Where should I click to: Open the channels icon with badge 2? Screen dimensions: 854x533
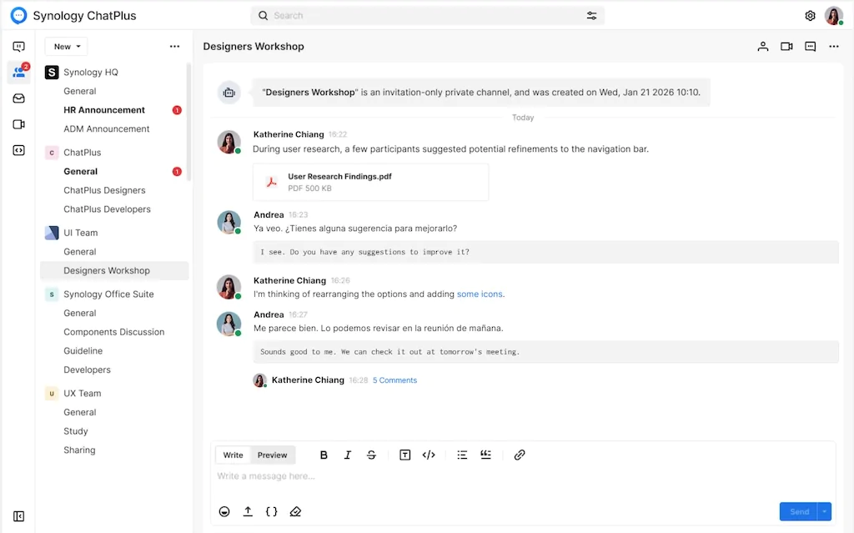19,72
